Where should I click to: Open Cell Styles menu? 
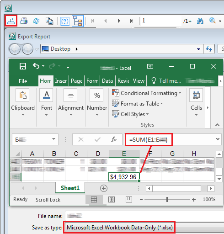point(130,114)
